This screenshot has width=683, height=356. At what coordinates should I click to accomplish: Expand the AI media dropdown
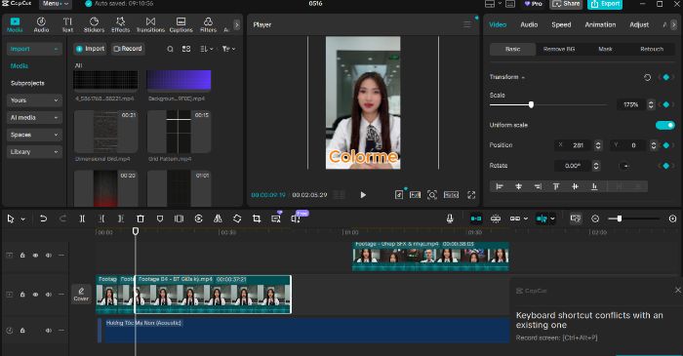[34, 117]
